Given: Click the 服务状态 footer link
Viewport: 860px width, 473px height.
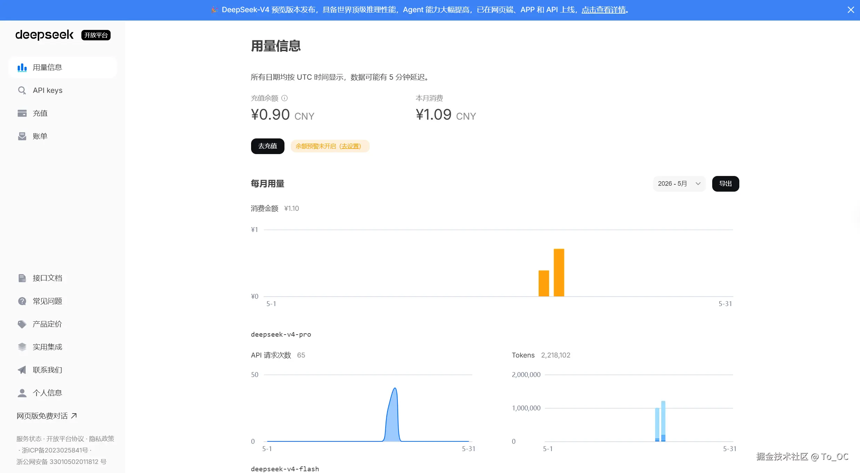Looking at the screenshot, I should [29, 439].
